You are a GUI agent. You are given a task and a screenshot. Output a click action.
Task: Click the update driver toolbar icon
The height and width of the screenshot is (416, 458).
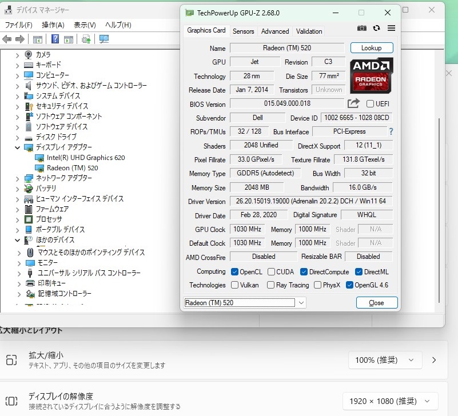[86, 39]
